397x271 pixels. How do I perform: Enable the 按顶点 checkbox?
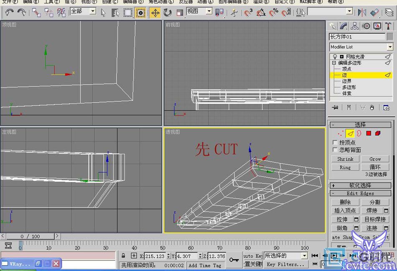(x=335, y=143)
